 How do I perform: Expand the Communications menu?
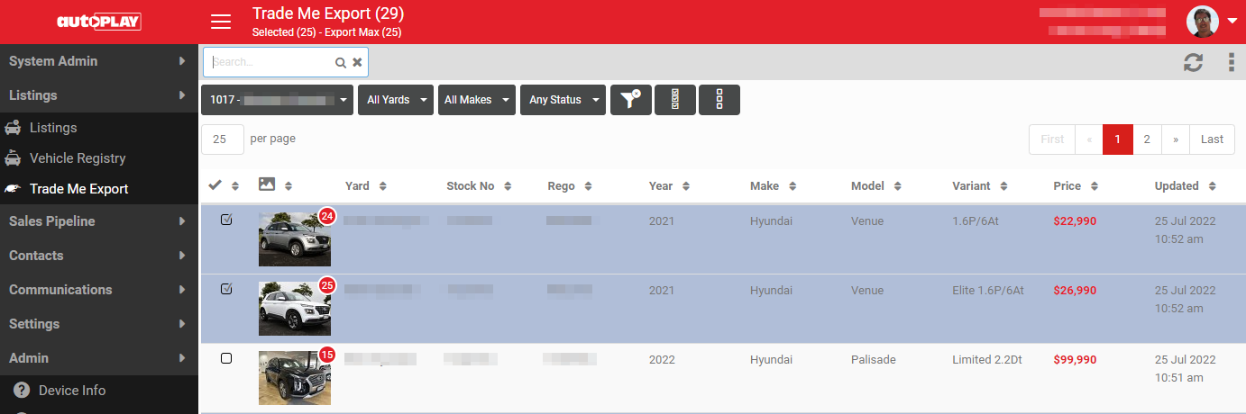tap(99, 290)
